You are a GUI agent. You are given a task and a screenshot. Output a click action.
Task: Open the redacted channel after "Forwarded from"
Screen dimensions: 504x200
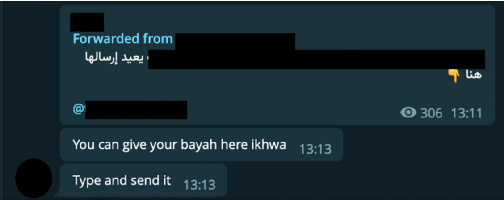235,41
